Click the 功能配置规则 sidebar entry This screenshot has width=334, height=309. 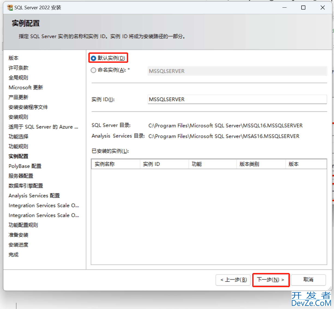(x=23, y=225)
